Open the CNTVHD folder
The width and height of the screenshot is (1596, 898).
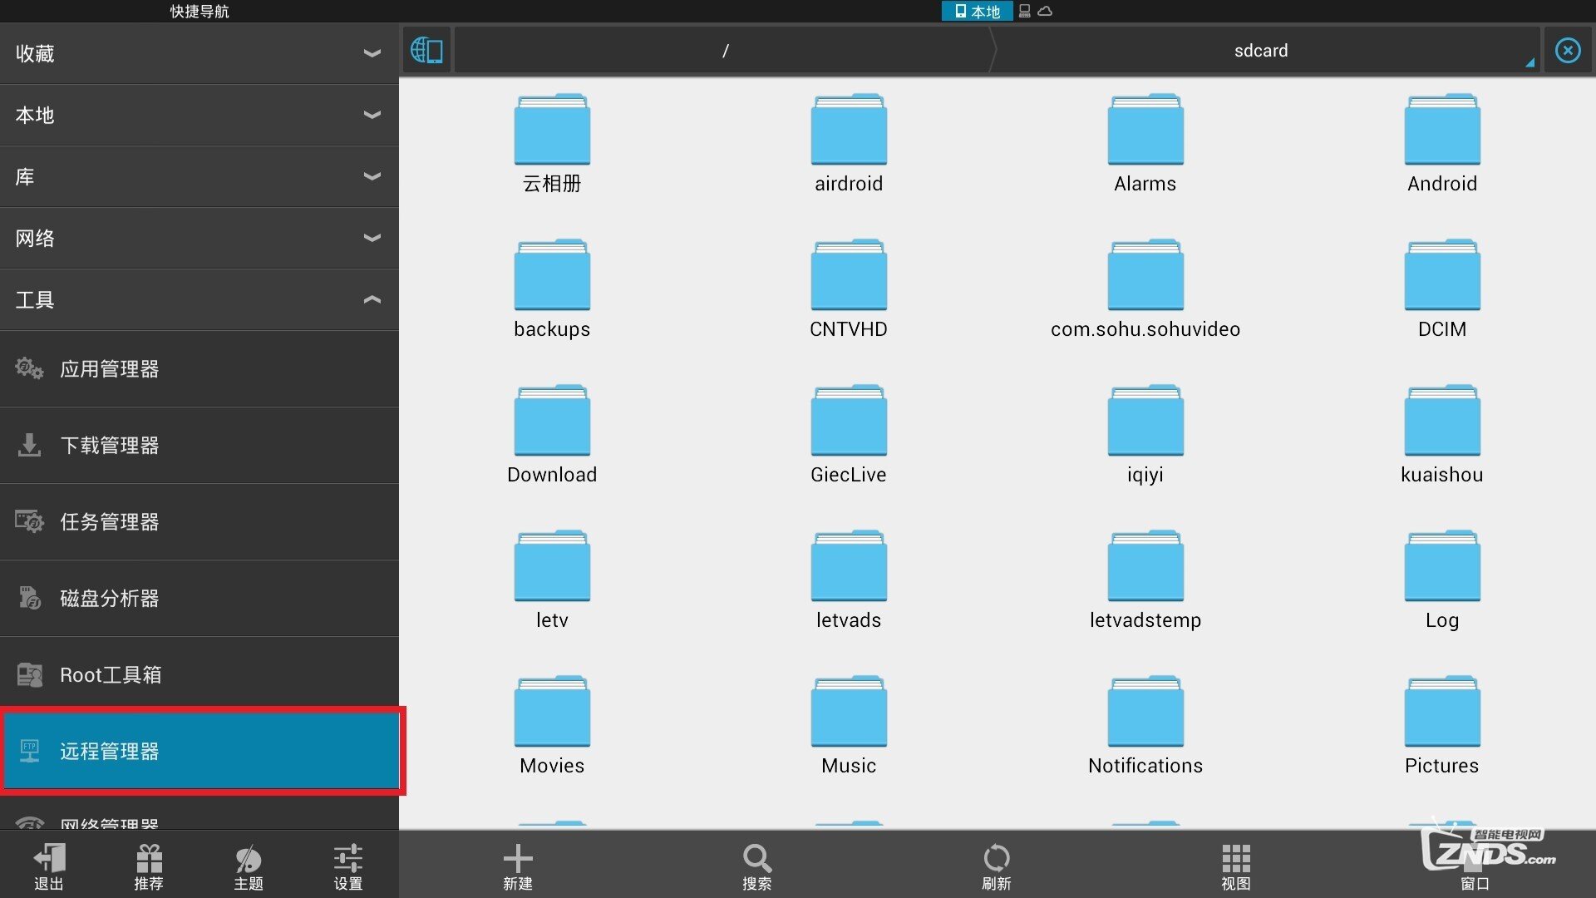coord(849,289)
